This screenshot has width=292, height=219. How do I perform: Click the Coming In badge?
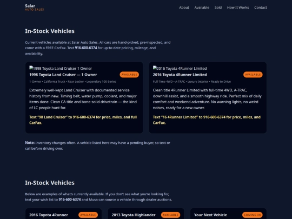[253, 215]
